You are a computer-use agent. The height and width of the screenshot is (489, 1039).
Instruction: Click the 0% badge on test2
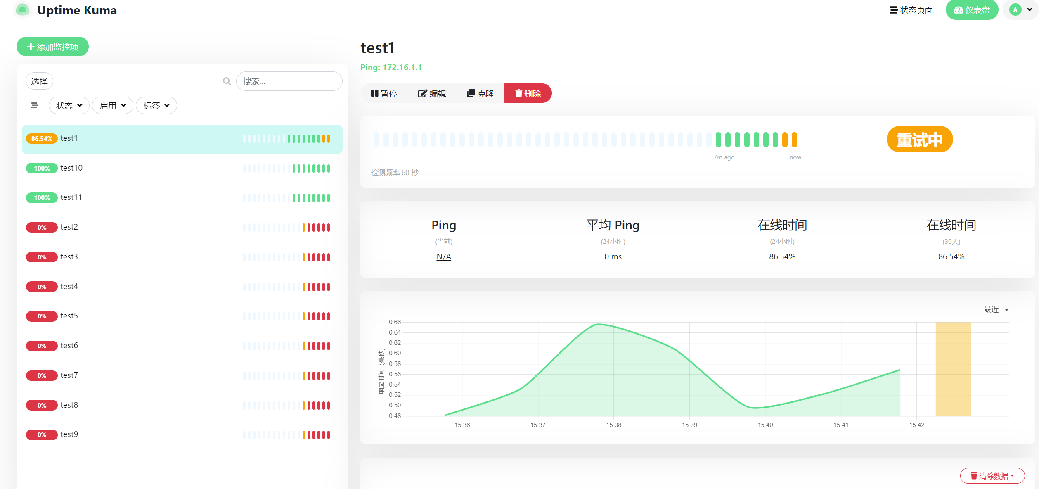42,227
